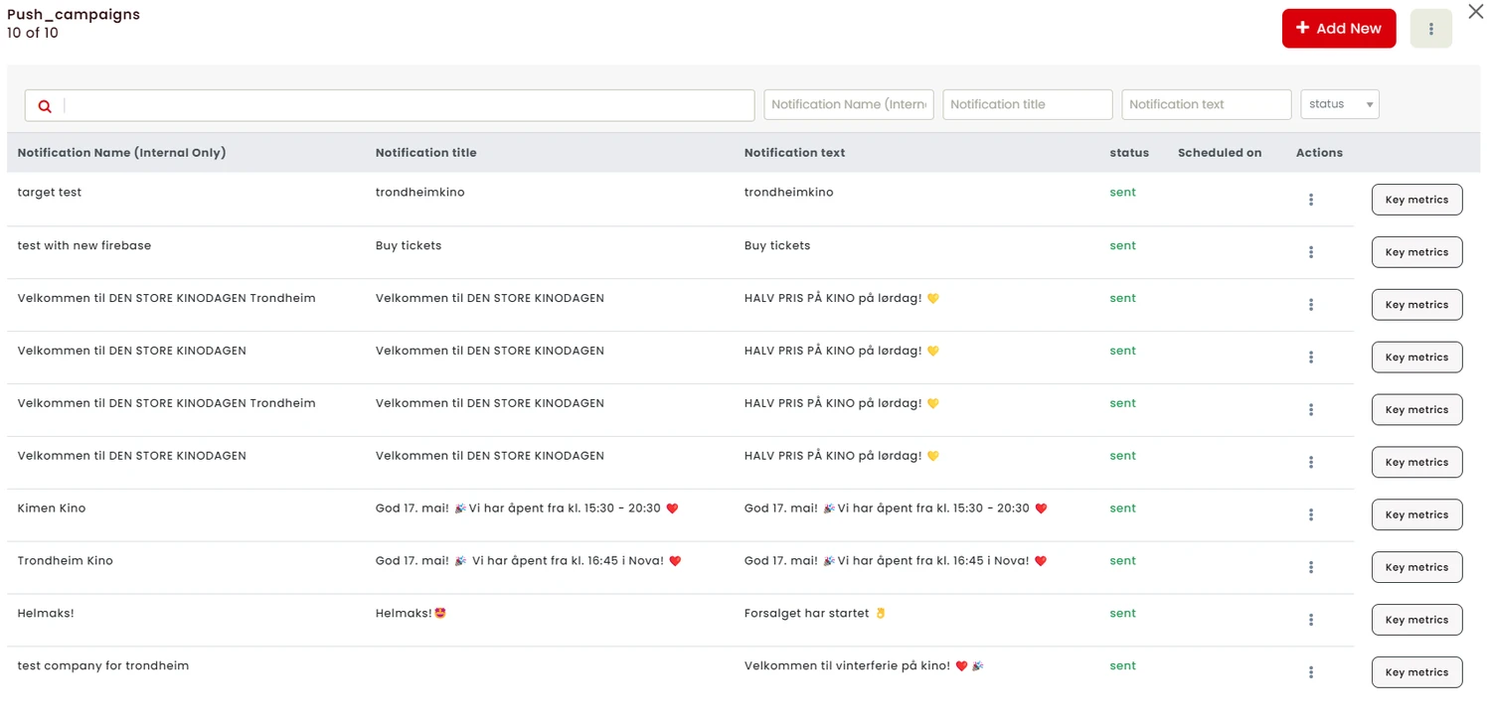Viewport: 1491px width, 723px height.
Task: Open actions menu for target test row
Action: point(1311,200)
